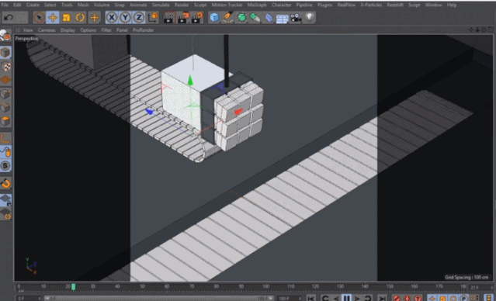Image resolution: width=496 pixels, height=301 pixels.
Task: Switch to Polygons mode
Action: click(x=5, y=121)
